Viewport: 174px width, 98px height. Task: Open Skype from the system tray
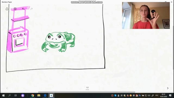tap(115, 96)
